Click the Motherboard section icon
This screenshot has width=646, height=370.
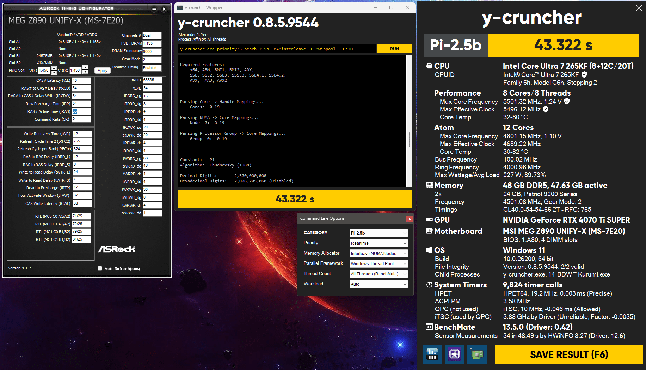tap(429, 231)
